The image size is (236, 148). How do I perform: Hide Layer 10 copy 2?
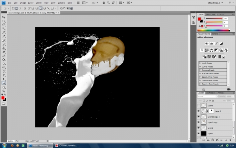[x=199, y=117]
